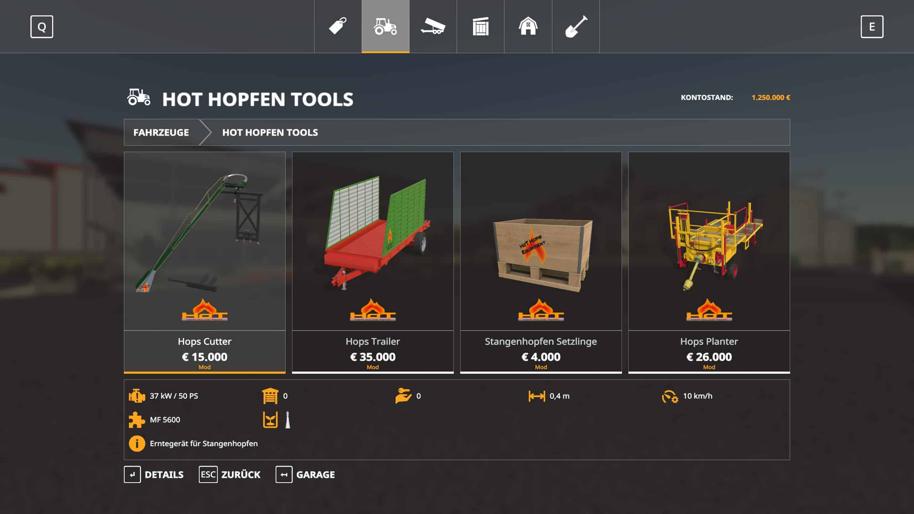Select the Hops Cutter item card

[205, 262]
